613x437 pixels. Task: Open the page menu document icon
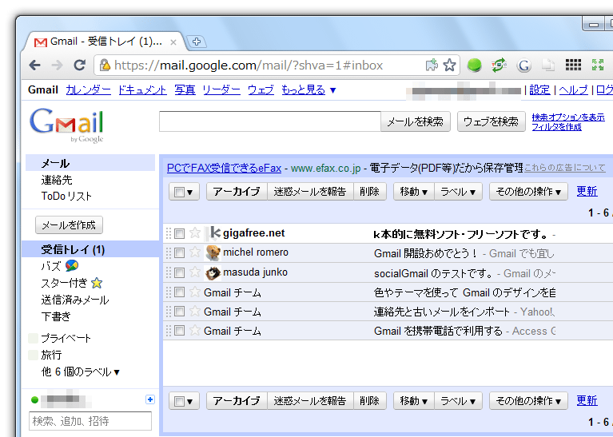coord(548,65)
